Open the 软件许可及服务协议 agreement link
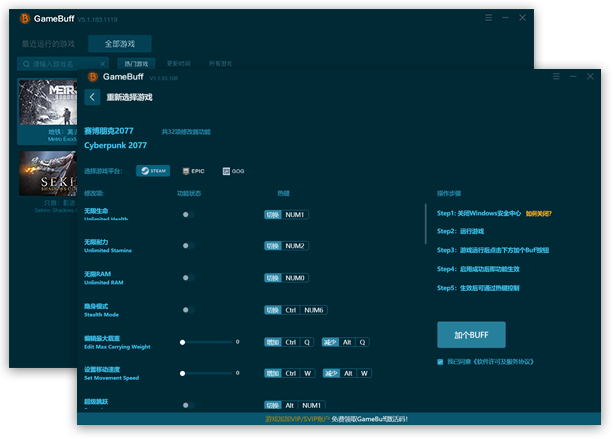Screen dimensions: 613x439 pyautogui.click(x=504, y=362)
